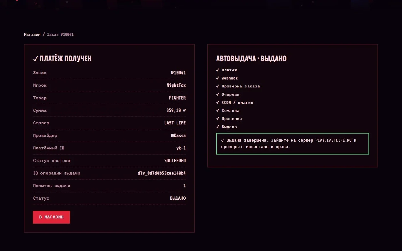The image size is (402, 251).
Task: Select delivery operation ID 'dlv_0d7d4b55cee140b4'
Action: click(162, 173)
